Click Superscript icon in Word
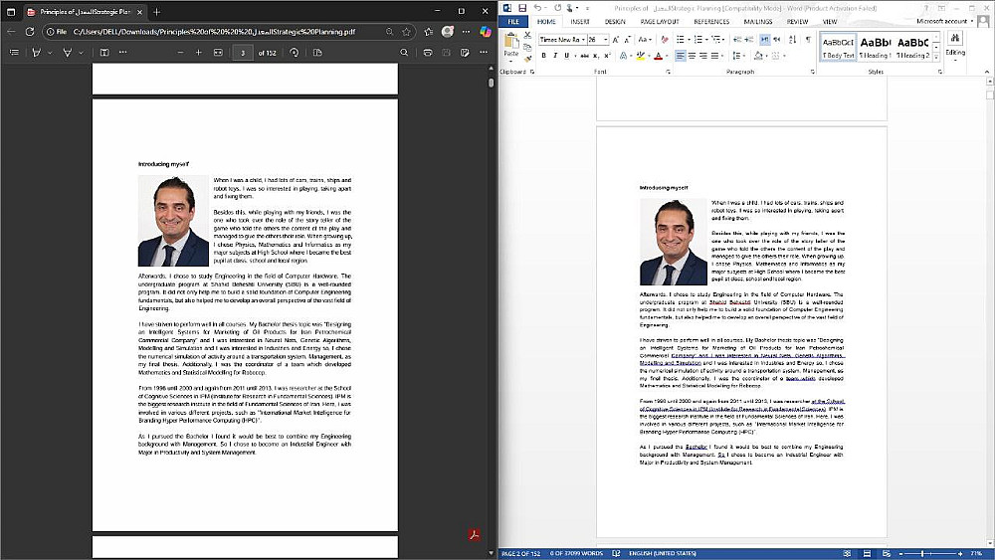This screenshot has width=995, height=560. [x=607, y=56]
